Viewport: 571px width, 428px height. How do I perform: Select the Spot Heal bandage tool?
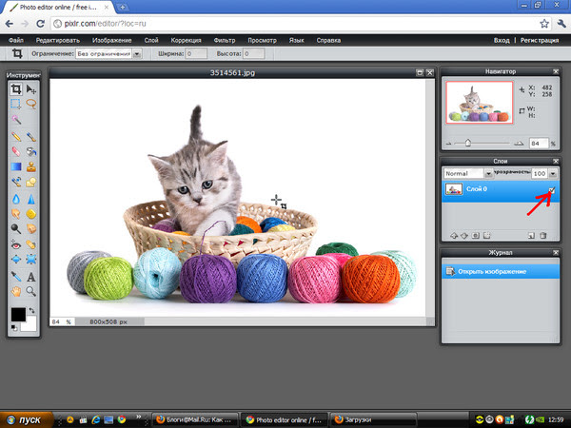(31, 244)
